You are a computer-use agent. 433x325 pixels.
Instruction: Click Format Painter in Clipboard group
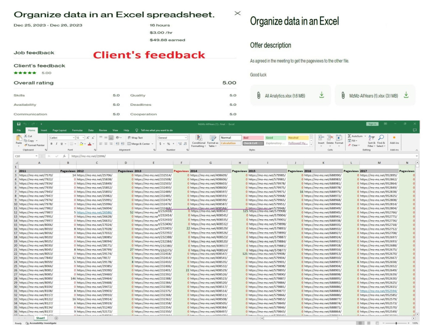pyautogui.click(x=34, y=145)
